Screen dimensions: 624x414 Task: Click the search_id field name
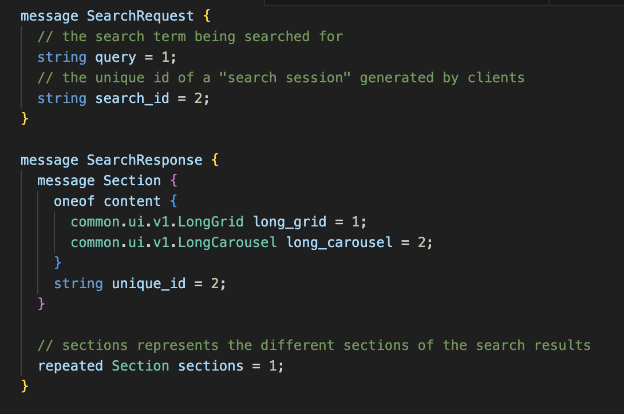click(x=132, y=98)
